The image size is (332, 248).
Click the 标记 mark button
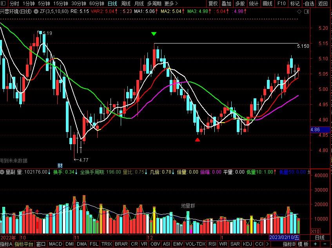(295, 4)
